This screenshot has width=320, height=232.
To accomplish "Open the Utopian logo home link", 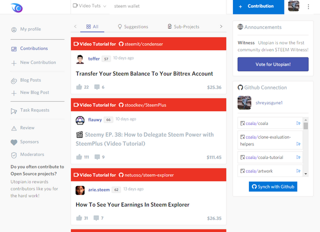I will [16, 8].
